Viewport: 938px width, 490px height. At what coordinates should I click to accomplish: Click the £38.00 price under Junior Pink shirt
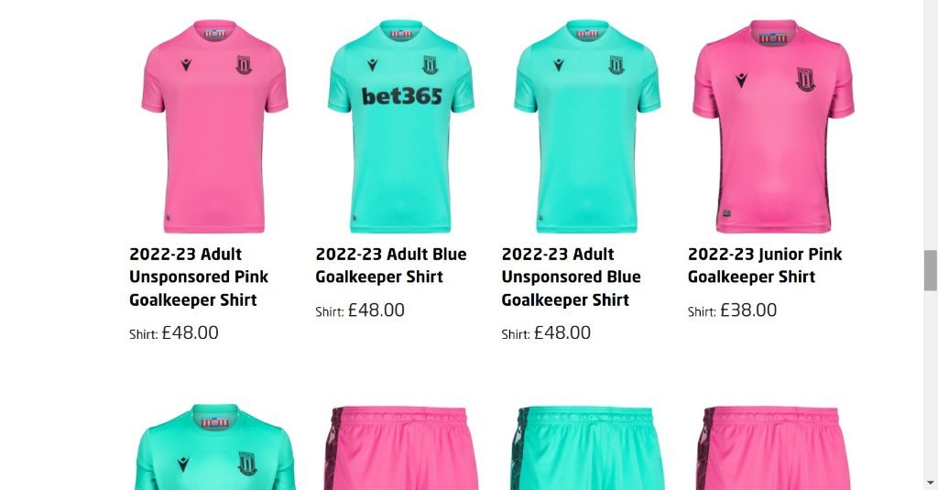pos(748,310)
